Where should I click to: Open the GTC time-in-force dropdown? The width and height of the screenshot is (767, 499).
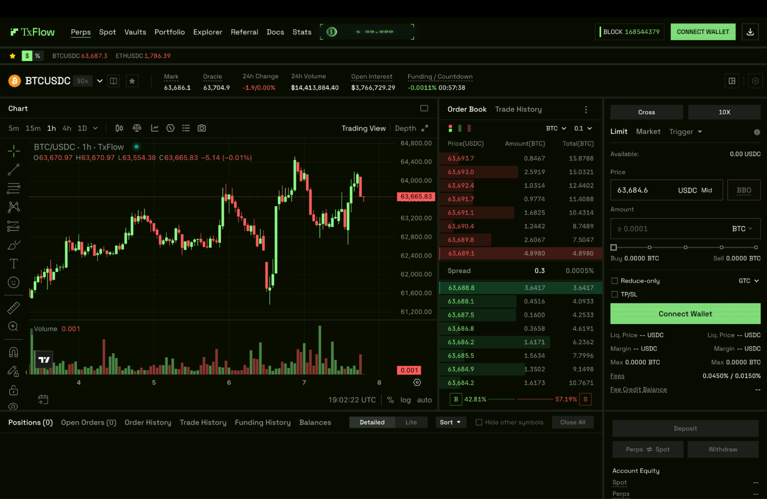click(x=749, y=281)
